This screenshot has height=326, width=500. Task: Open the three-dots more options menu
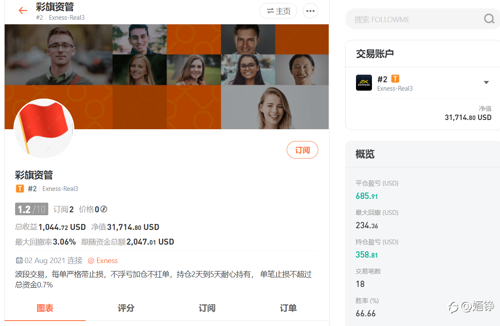[x=310, y=11]
